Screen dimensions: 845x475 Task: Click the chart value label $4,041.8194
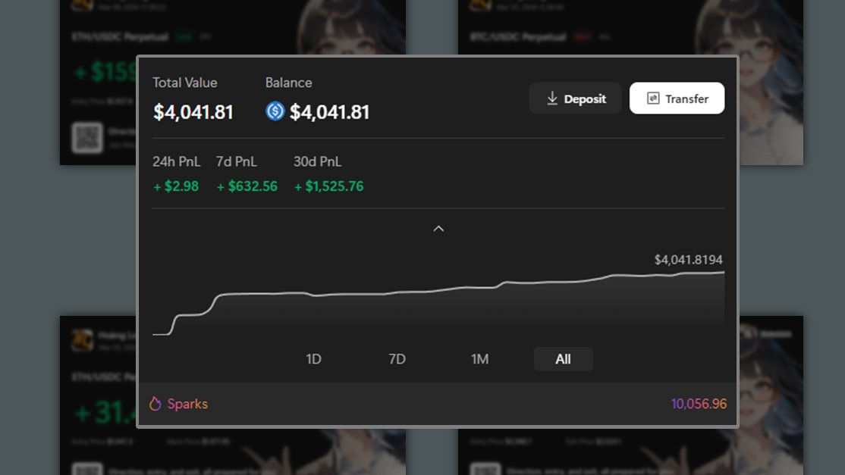[688, 260]
